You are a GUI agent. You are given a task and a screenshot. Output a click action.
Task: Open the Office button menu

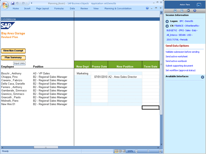point(5,5)
